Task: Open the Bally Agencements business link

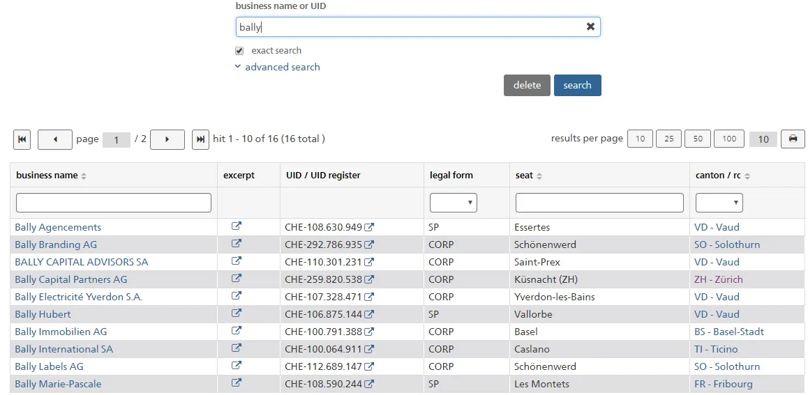Action: [x=58, y=227]
